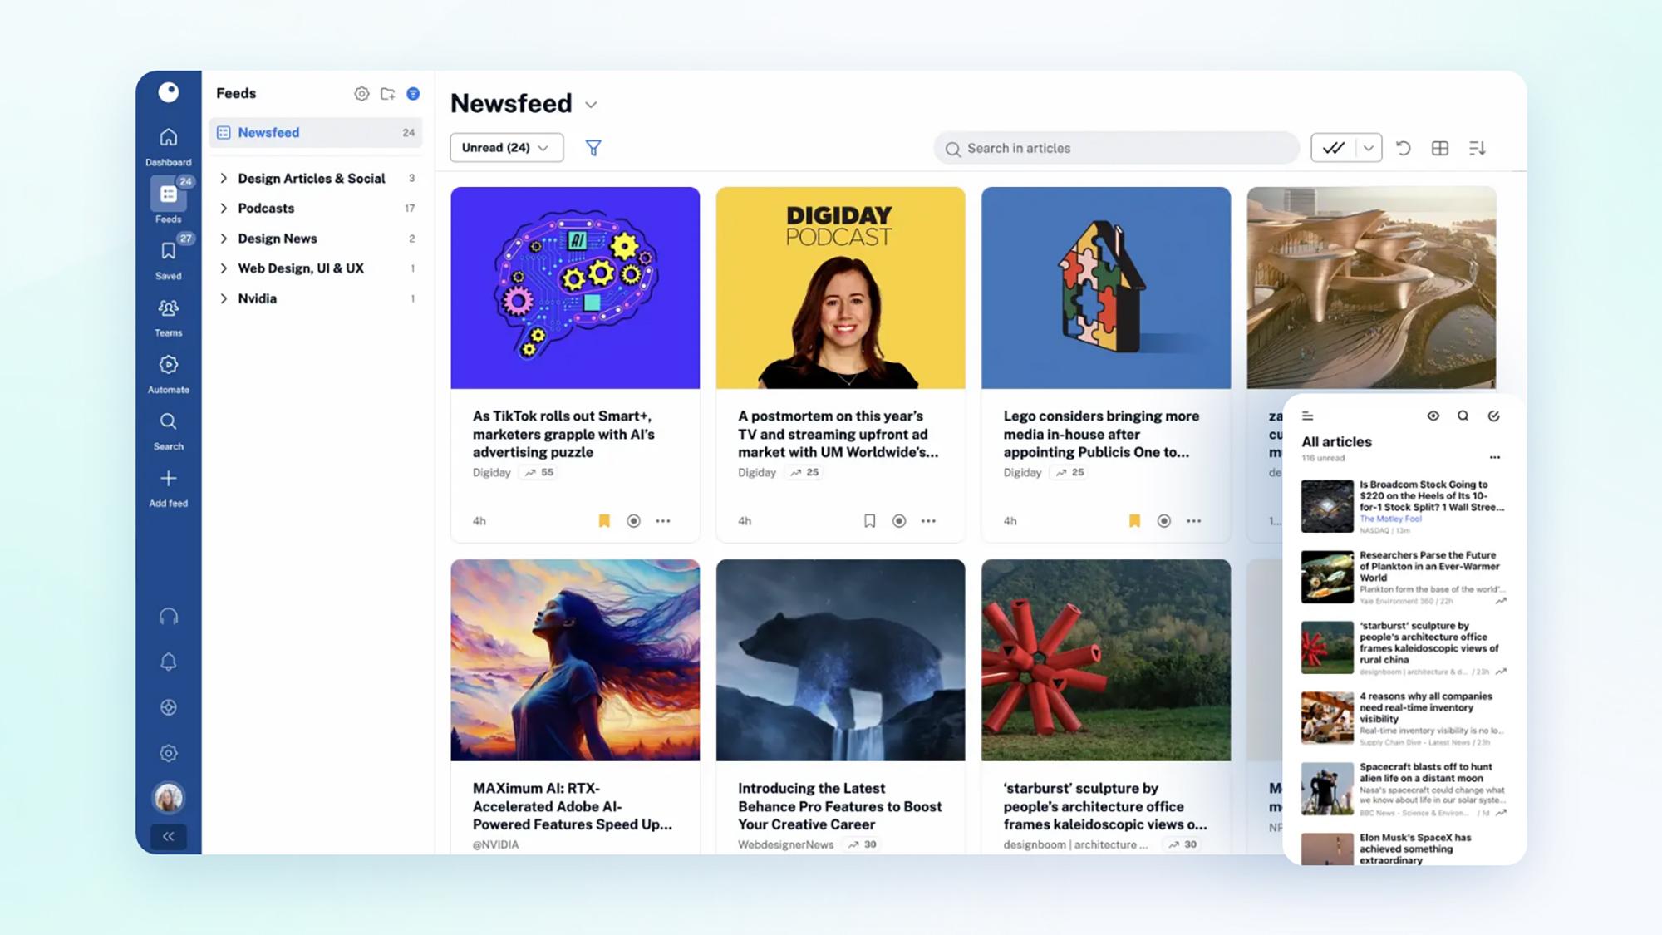Mark all articles as read with double-check icon
Screen dimensions: 1662x935
point(1333,148)
